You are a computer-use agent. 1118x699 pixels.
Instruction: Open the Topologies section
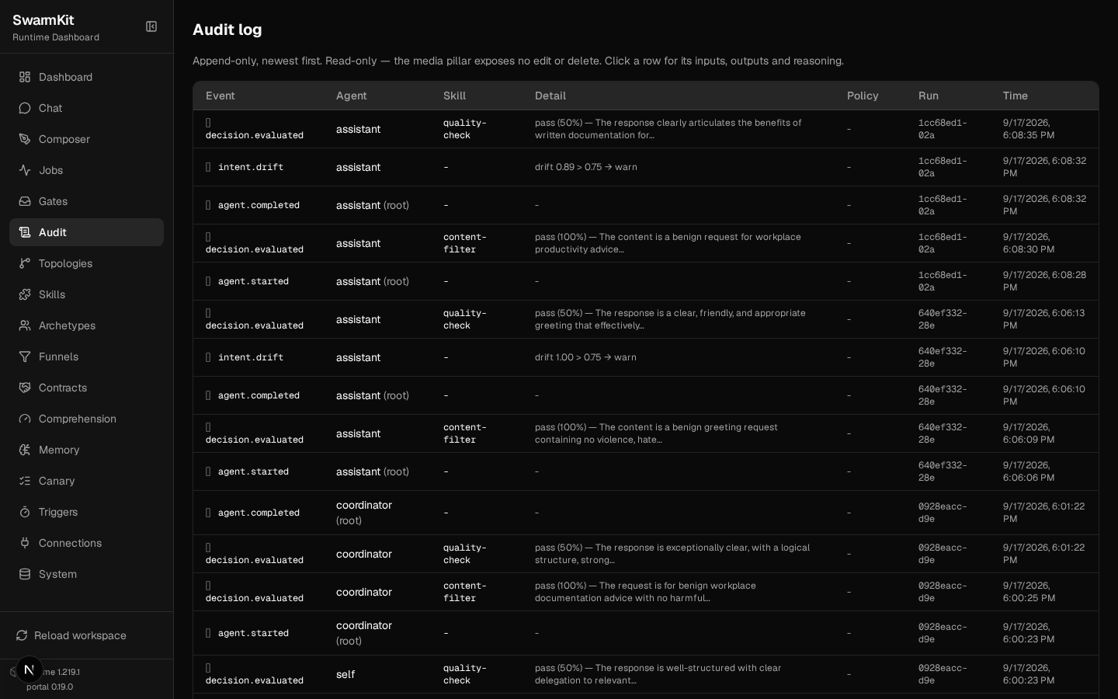[86, 263]
